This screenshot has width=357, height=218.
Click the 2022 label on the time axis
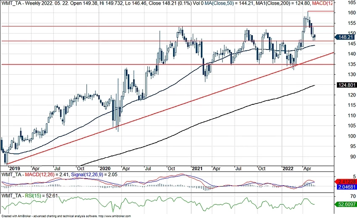coord(288,169)
